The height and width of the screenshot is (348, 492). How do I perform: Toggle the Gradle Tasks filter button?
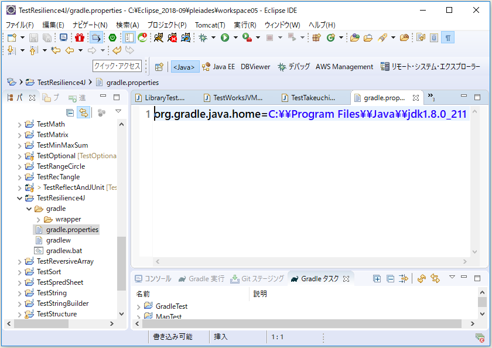click(404, 278)
